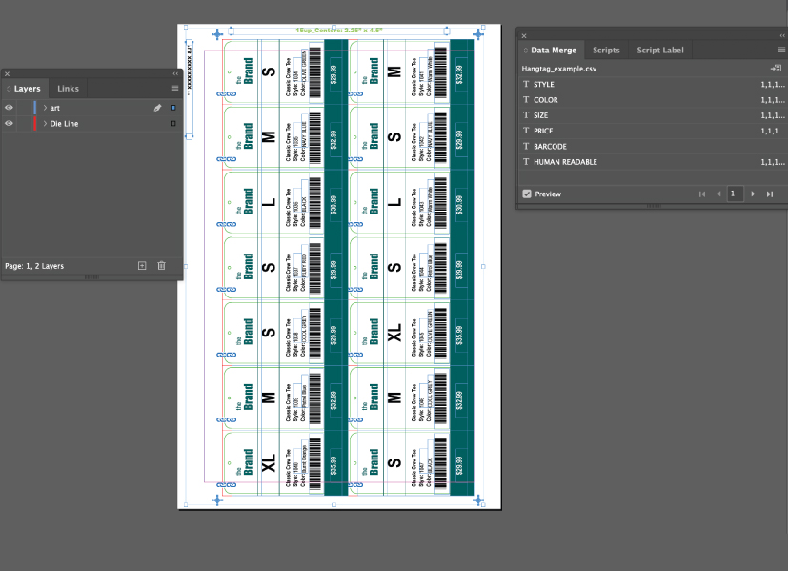Select the PRICE data field
Screen dimensions: 788x571
point(543,131)
